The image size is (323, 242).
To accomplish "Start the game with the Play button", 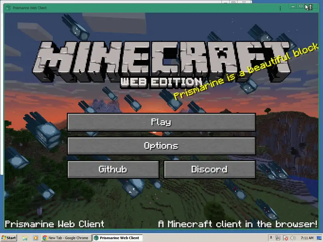I will pyautogui.click(x=161, y=122).
